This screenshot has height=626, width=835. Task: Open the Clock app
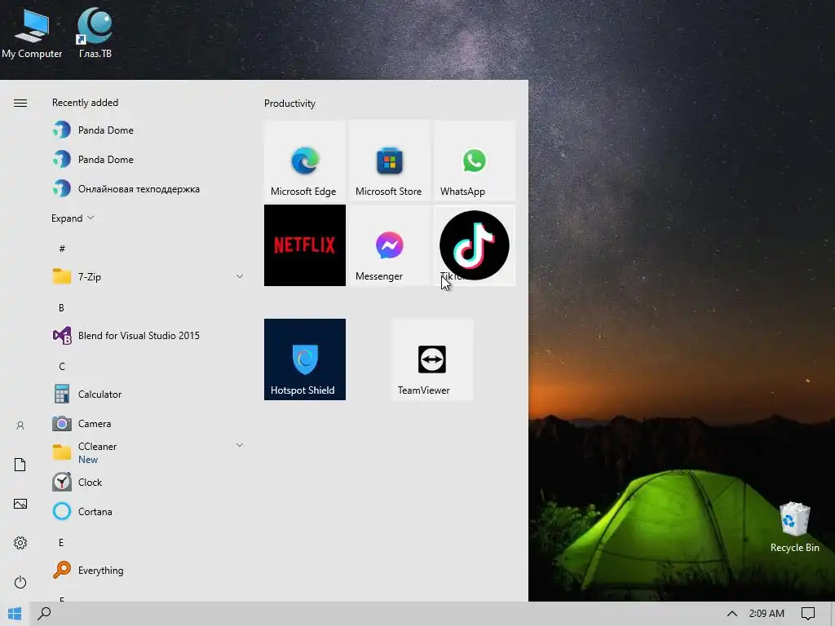148,483
